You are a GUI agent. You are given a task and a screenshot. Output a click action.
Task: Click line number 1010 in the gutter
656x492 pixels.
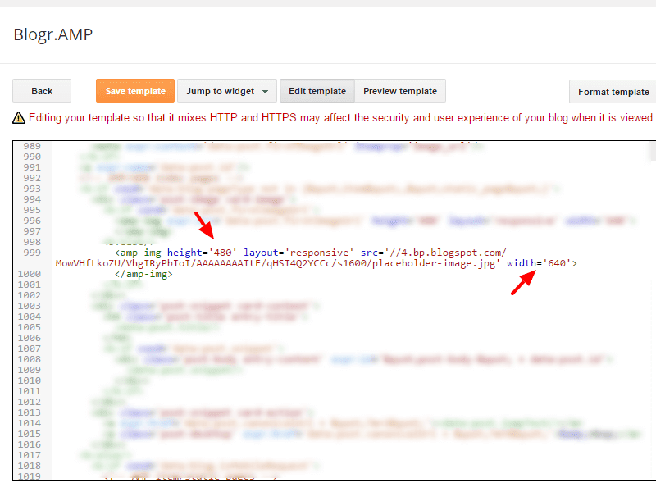pyautogui.click(x=30, y=380)
